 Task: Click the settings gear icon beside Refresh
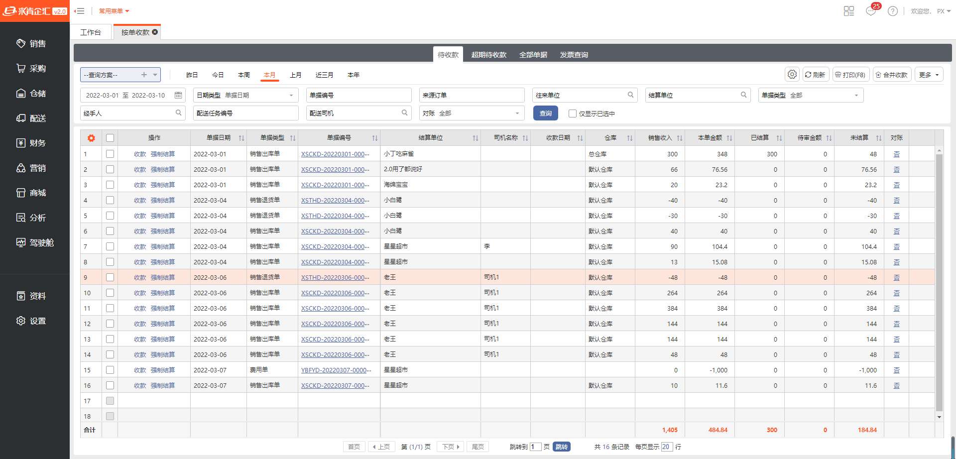pos(792,75)
